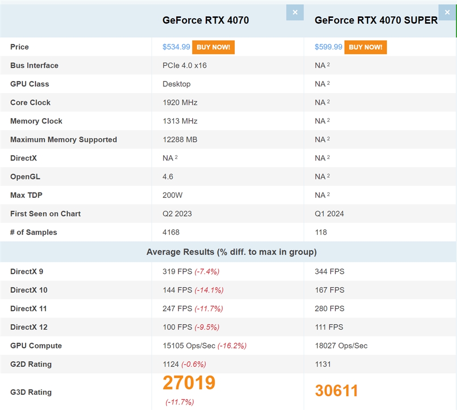The image size is (457, 410).
Task: Click the DirectX 11 row label
Action: [29, 309]
